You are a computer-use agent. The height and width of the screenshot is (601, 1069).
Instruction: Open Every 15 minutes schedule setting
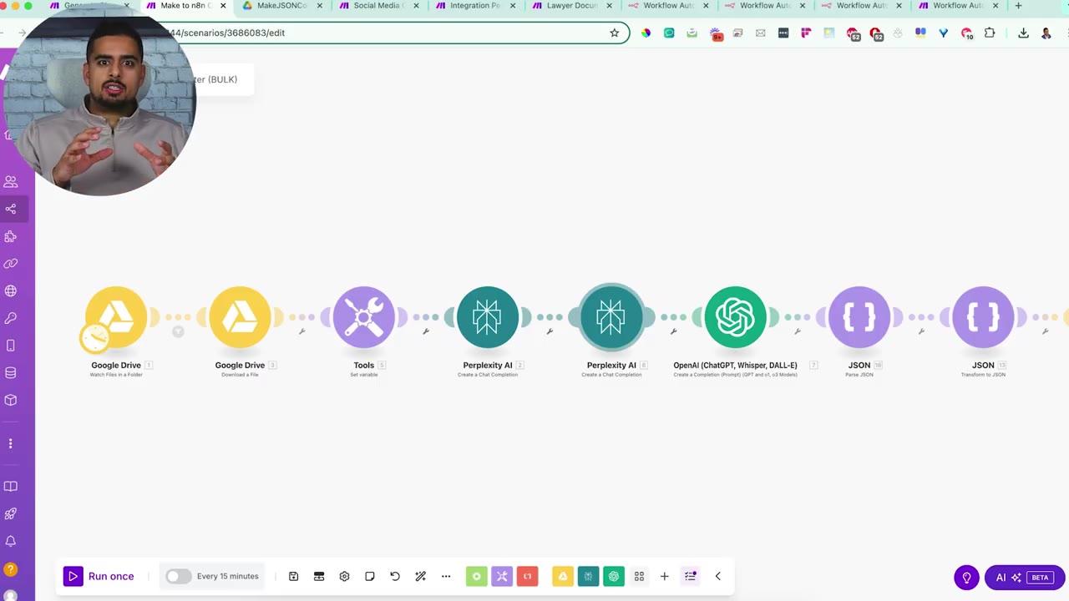coord(227,576)
